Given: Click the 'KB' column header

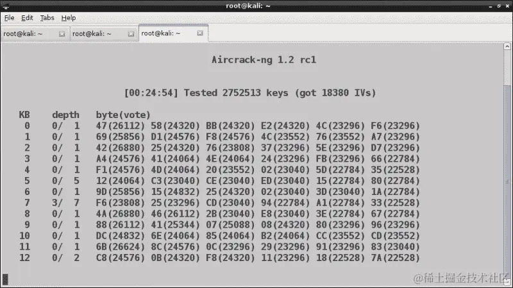Looking at the screenshot, I should (24, 115).
